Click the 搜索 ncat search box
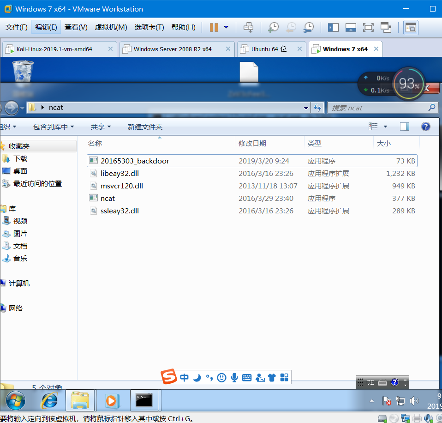The width and height of the screenshot is (442, 423). pos(382,108)
